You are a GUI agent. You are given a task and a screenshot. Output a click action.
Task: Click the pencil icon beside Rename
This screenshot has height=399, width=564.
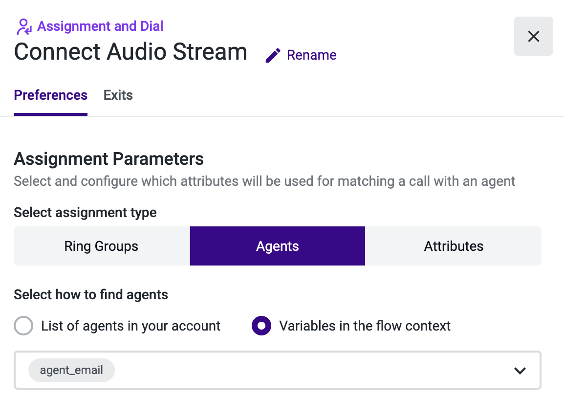pos(273,55)
